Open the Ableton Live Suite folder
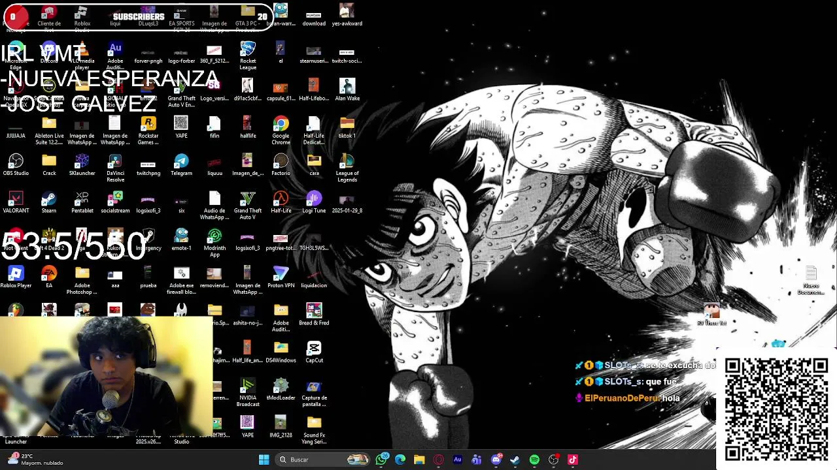Screen dimensions: 837x470 coord(49,131)
